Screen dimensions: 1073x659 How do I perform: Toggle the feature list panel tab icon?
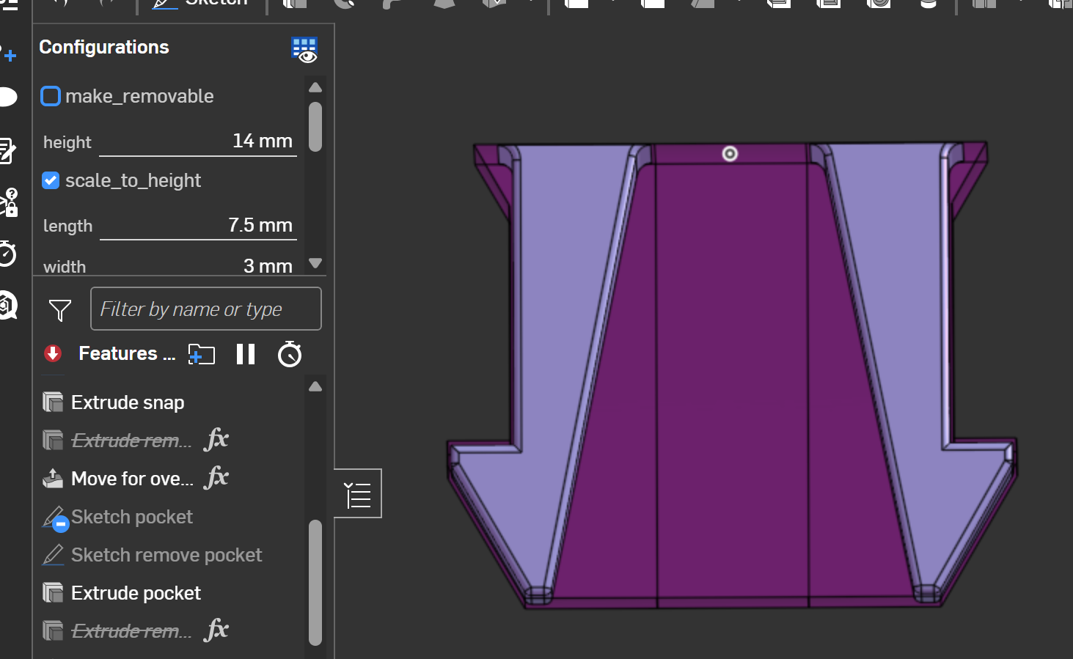tap(358, 494)
